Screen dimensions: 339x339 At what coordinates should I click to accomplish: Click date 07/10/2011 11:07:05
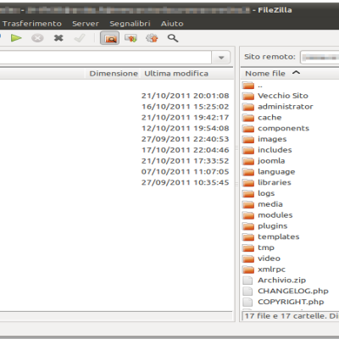[x=186, y=172]
